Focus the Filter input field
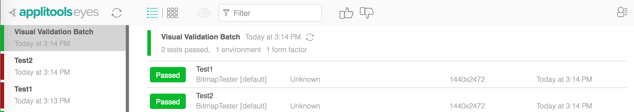Image resolution: width=634 pixels, height=112 pixels. [x=270, y=13]
